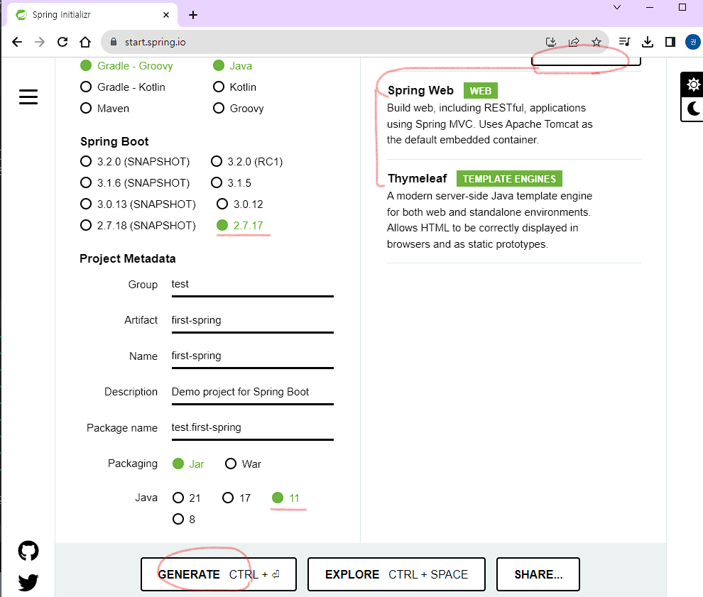
Task: Select Spring Boot 2.7.18 (SNAPSHOT)
Action: coord(138,226)
